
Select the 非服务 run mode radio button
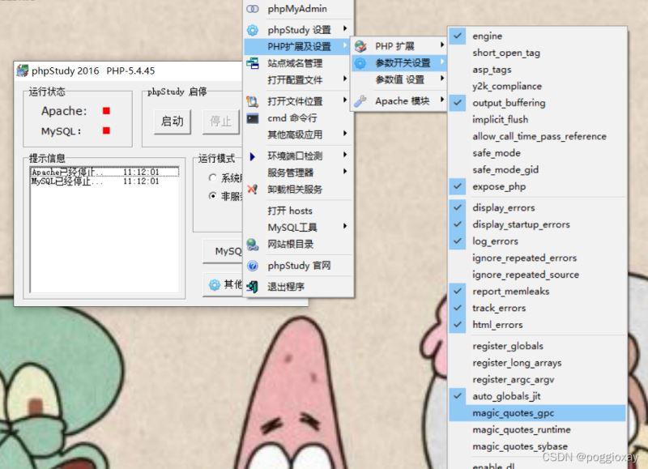[x=212, y=196]
